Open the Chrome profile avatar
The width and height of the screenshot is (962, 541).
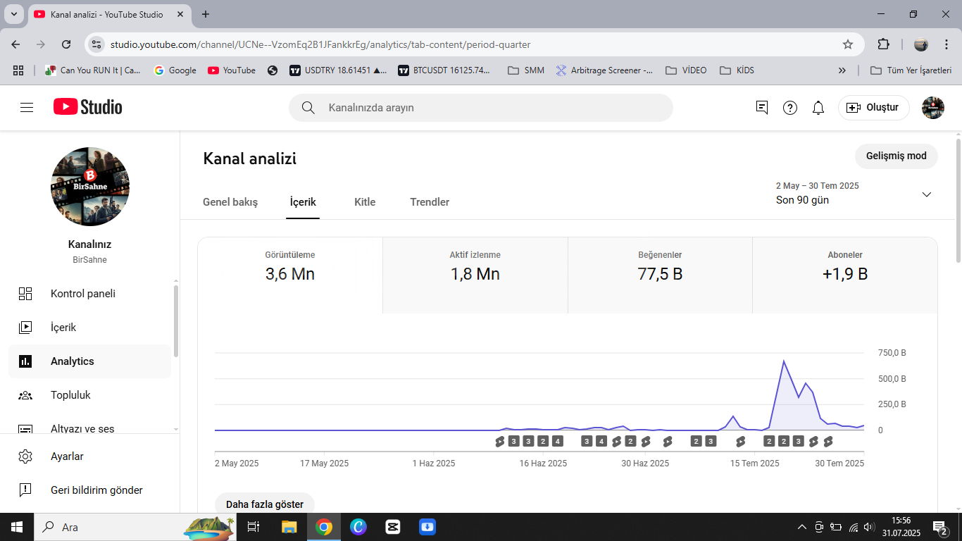[921, 44]
